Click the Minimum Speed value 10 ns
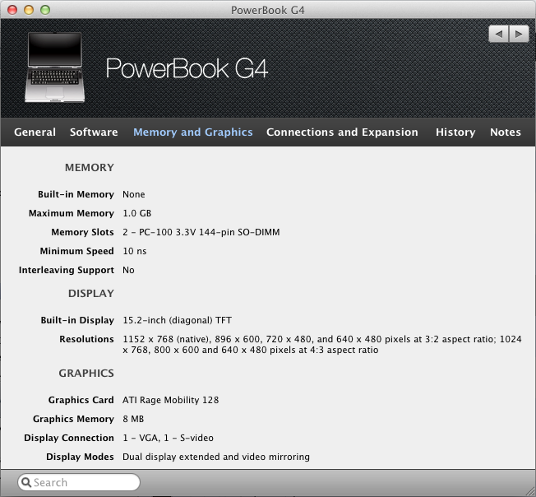 click(134, 251)
